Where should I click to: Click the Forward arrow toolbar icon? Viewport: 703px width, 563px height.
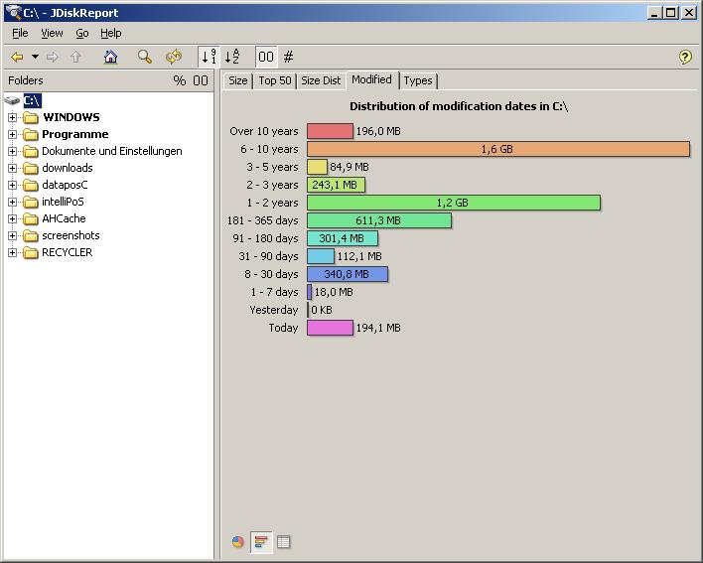[x=53, y=57]
